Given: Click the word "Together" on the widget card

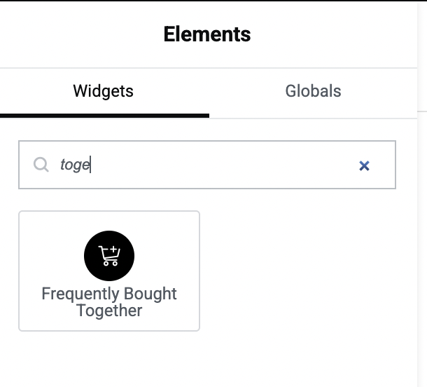Looking at the screenshot, I should click(109, 311).
